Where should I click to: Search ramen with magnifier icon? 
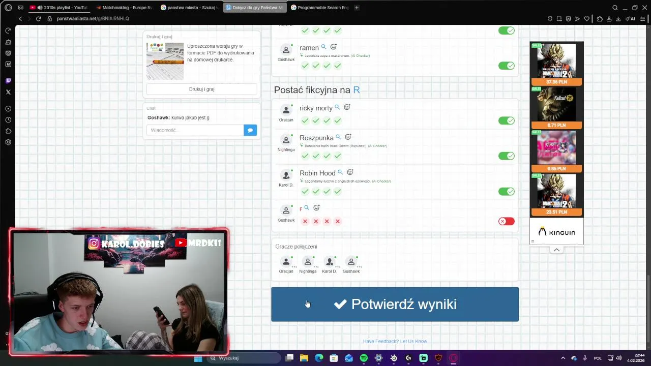pyautogui.click(x=323, y=47)
